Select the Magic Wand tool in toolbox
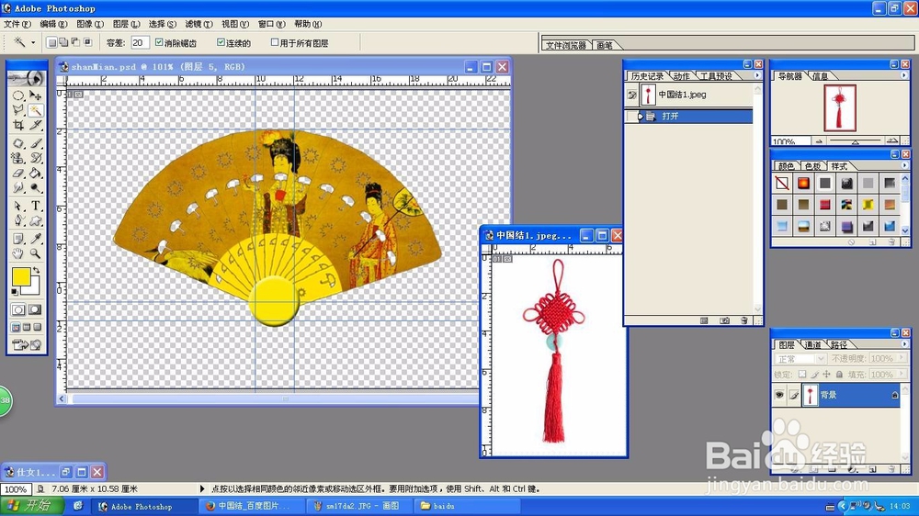Screen dimensions: 919x516 [x=36, y=109]
